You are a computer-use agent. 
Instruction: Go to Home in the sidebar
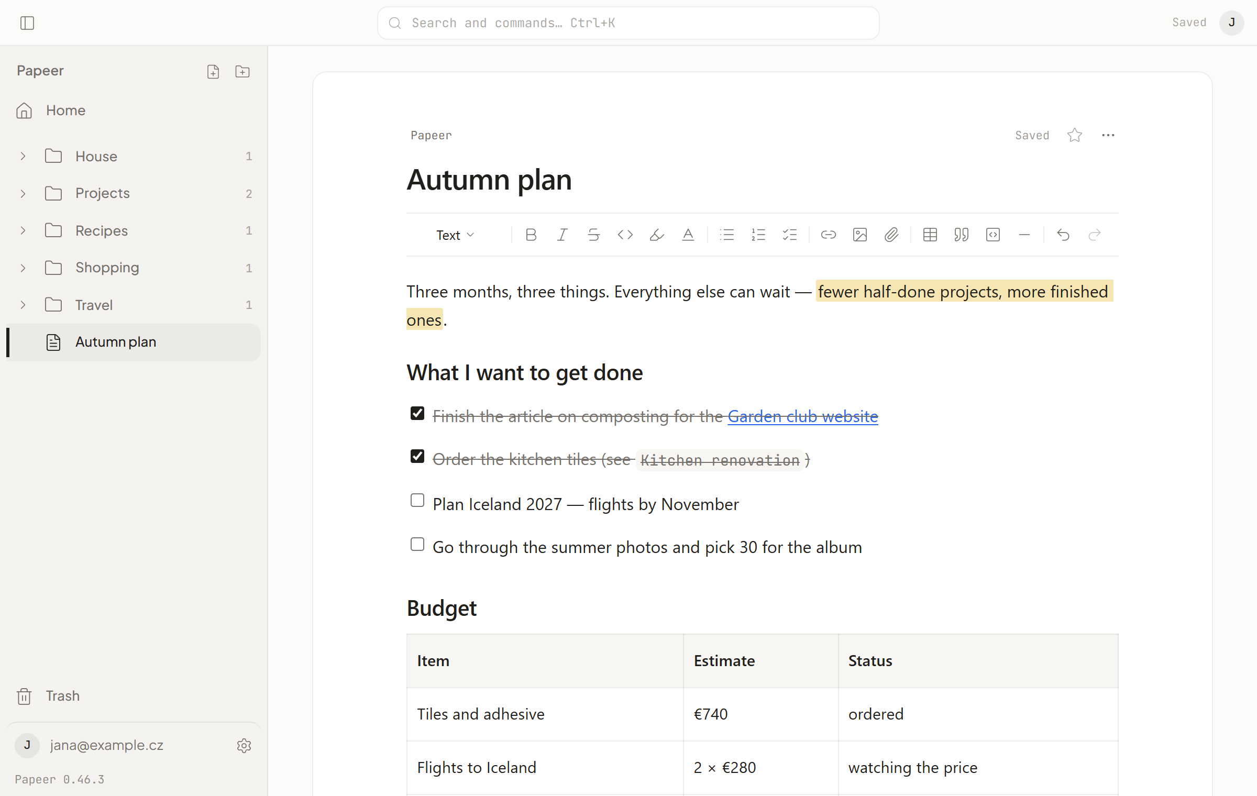tap(134, 110)
